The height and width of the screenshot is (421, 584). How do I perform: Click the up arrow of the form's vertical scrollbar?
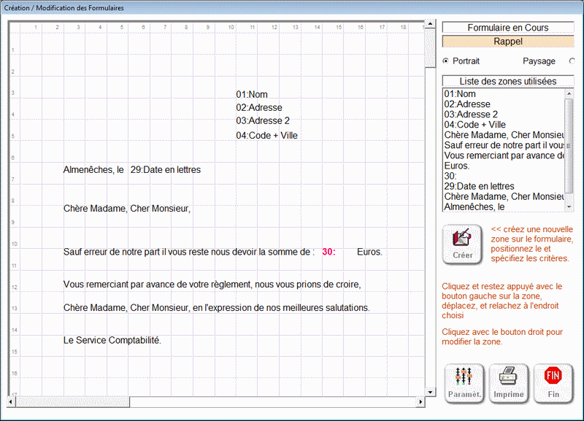430,24
